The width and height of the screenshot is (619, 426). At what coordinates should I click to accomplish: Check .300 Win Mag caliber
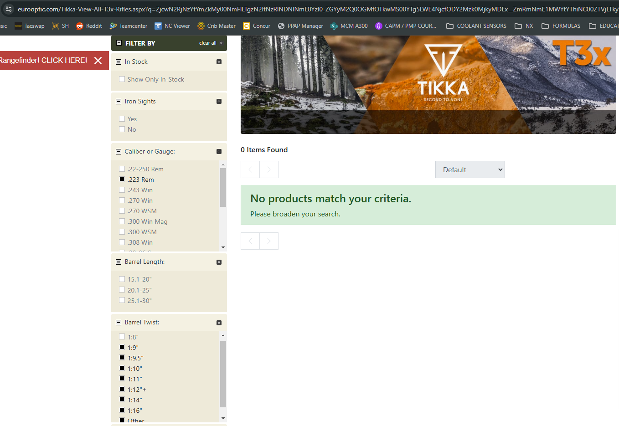click(x=122, y=221)
